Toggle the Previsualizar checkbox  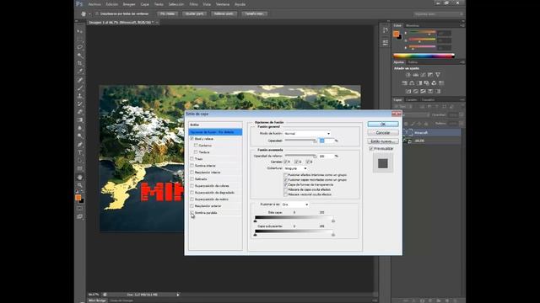click(371, 149)
